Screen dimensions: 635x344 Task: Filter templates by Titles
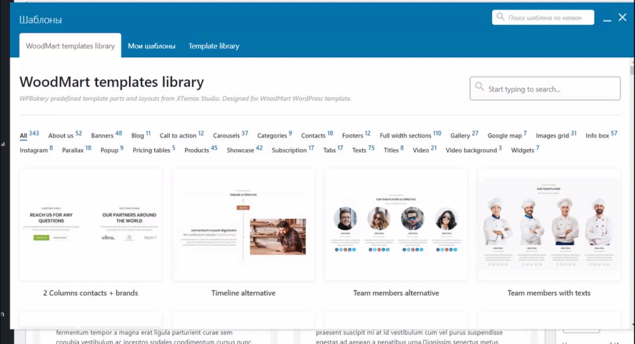pyautogui.click(x=394, y=149)
